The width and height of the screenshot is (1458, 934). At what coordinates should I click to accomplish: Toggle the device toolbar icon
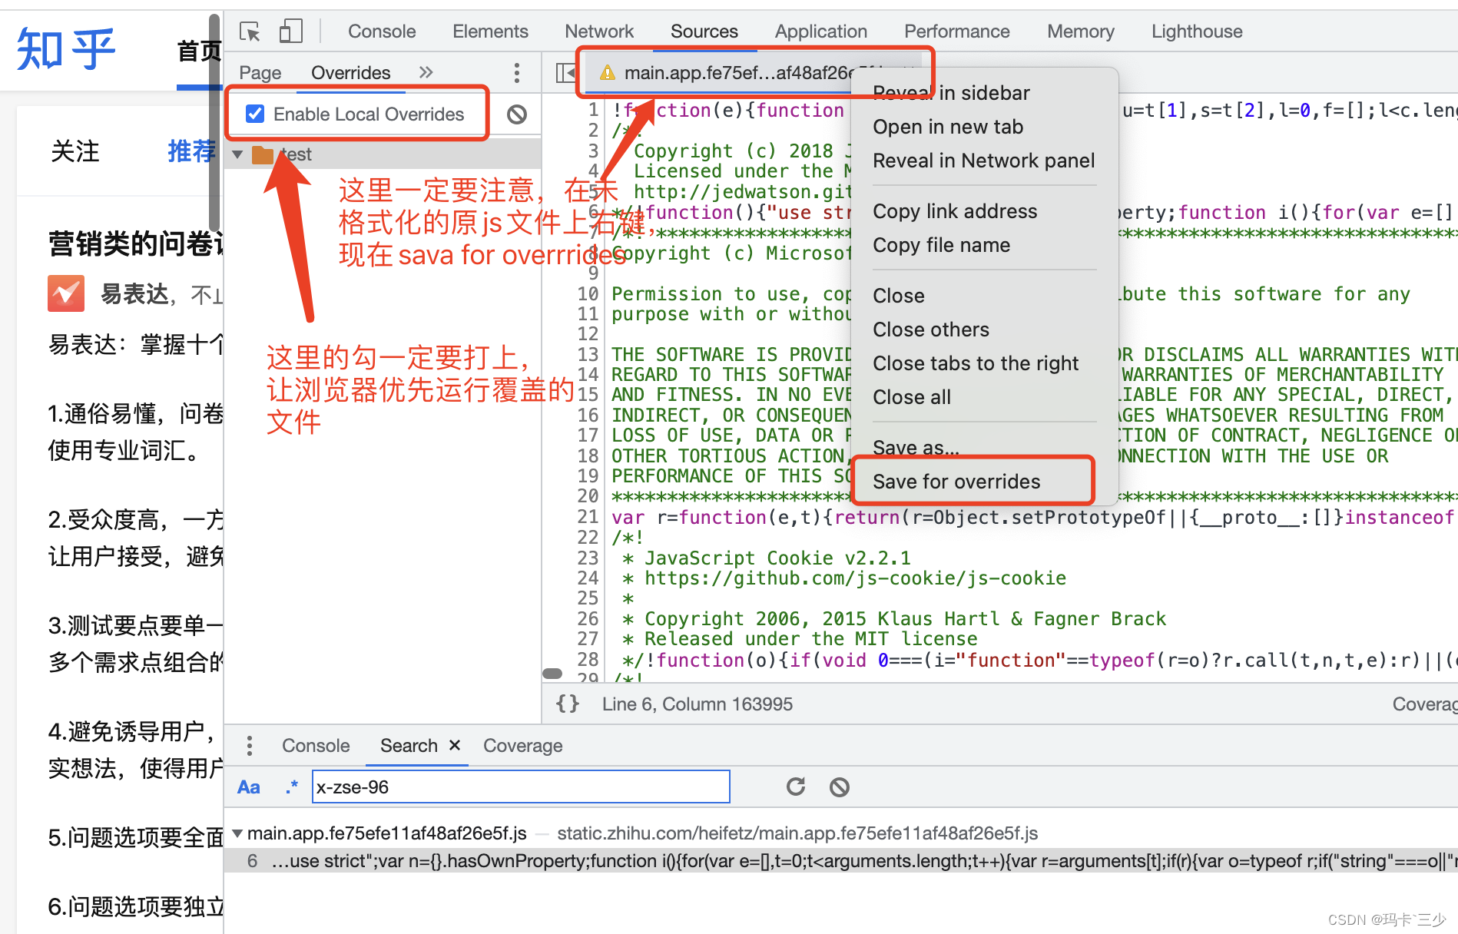(x=290, y=31)
